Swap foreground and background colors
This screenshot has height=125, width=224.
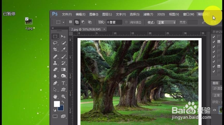tap(63, 102)
